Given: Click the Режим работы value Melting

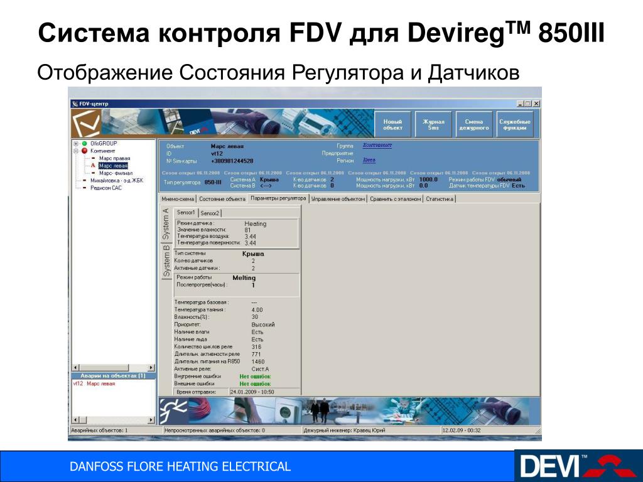Looking at the screenshot, I should (x=244, y=278).
